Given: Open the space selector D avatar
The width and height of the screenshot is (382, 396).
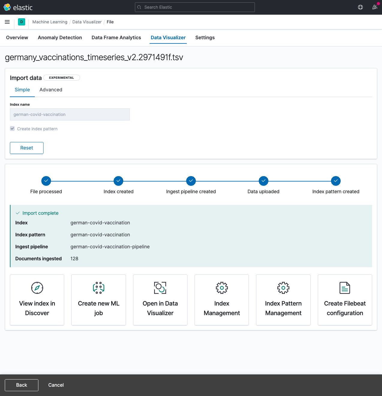Looking at the screenshot, I should (x=22, y=22).
